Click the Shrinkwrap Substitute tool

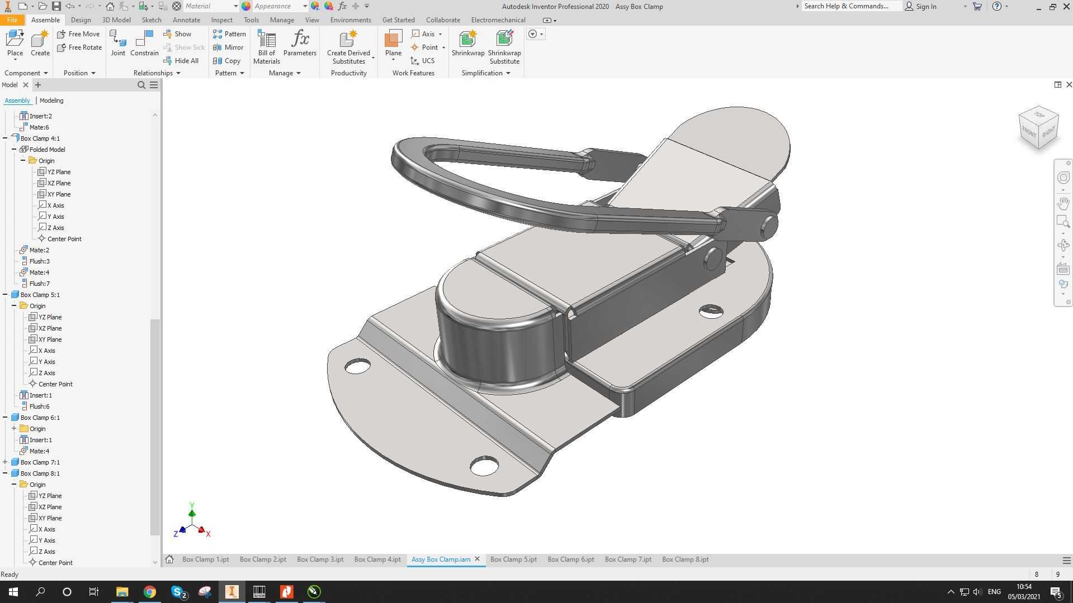[x=504, y=47]
